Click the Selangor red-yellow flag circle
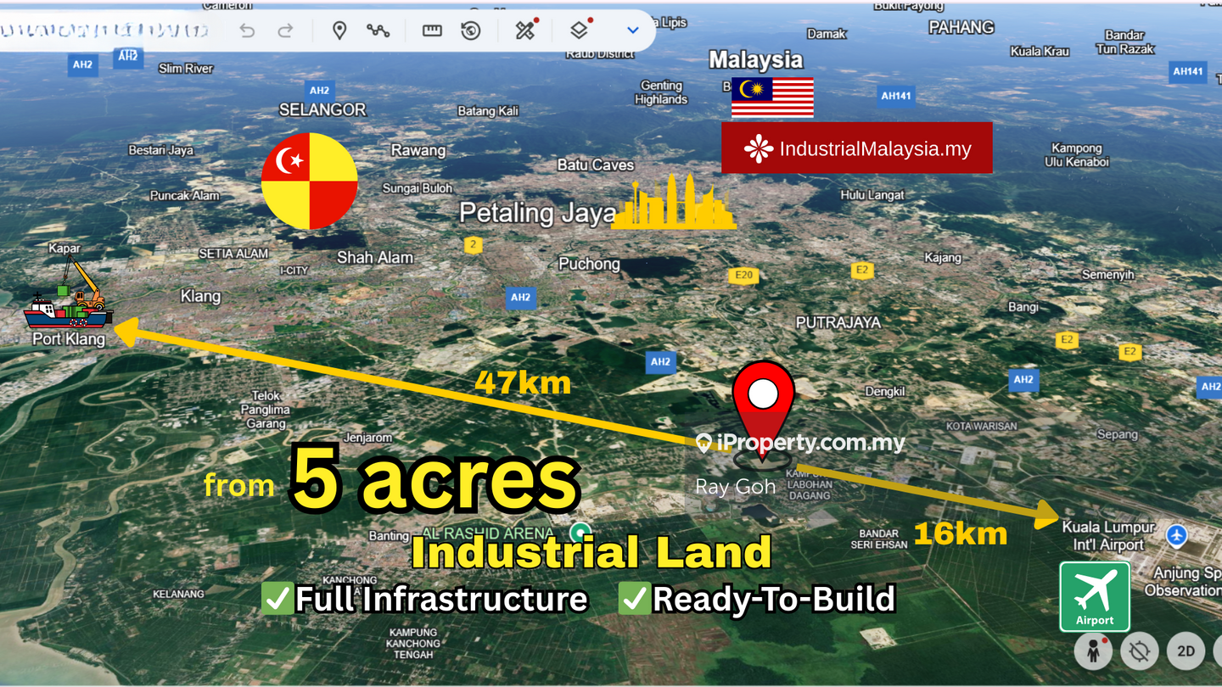Viewport: 1222px width, 687px height. coord(310,181)
